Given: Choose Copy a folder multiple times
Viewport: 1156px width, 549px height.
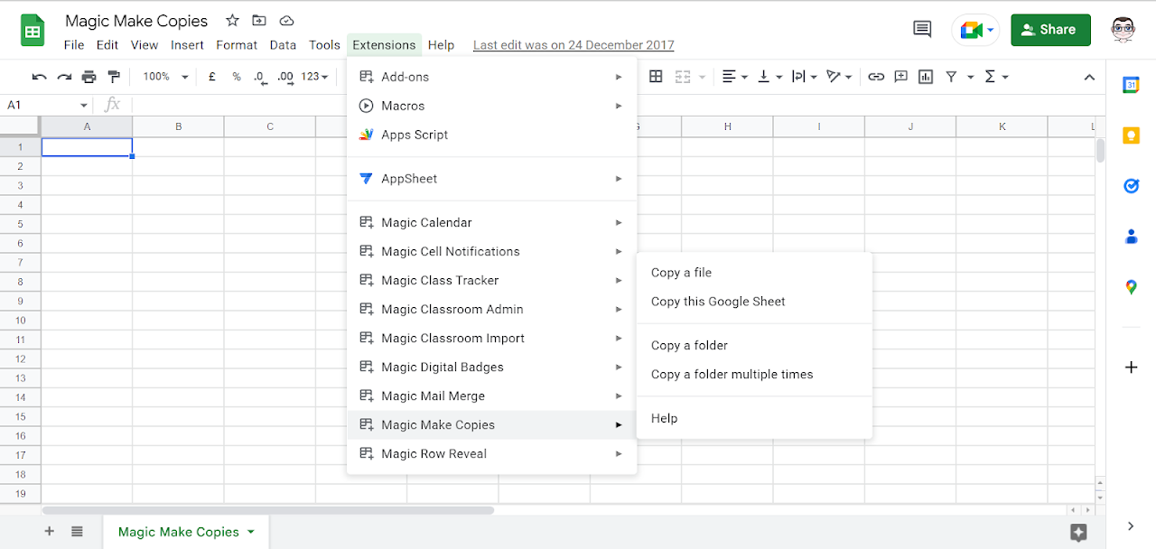Looking at the screenshot, I should [755, 374].
